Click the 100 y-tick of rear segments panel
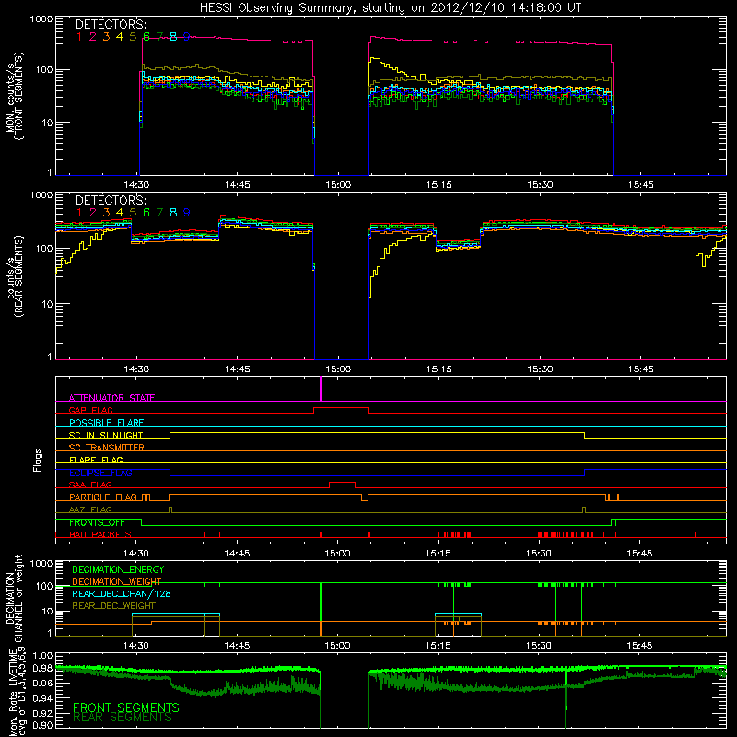 click(44, 249)
